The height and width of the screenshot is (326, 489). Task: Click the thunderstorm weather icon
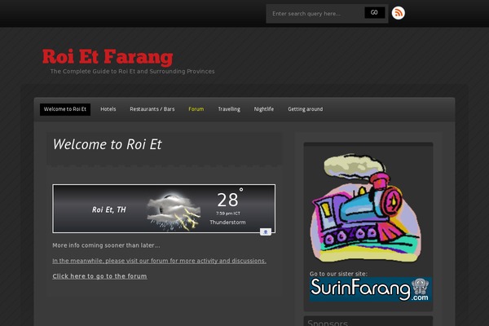coord(174,212)
